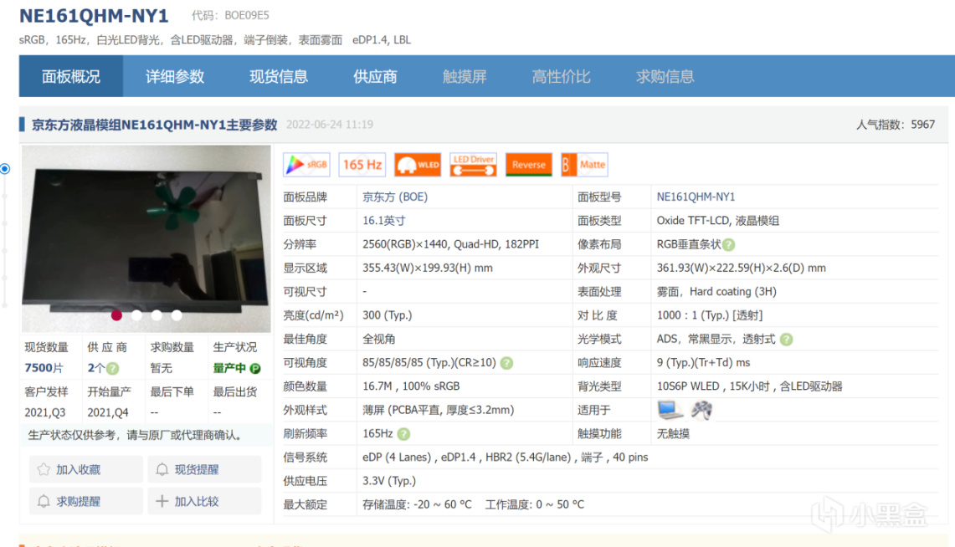Click the 2021,Q4 mass production date
Viewport: 955px width, 547px height.
108,412
